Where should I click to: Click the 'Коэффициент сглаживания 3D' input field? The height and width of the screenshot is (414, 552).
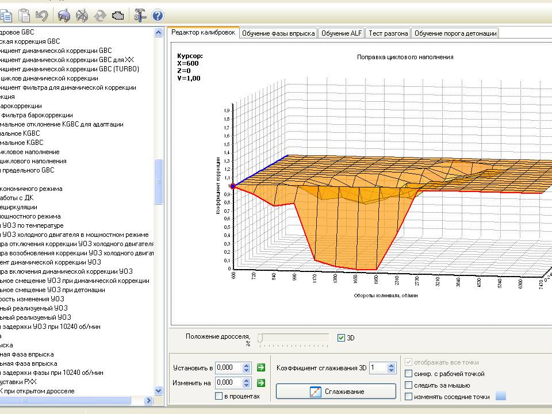[378, 368]
